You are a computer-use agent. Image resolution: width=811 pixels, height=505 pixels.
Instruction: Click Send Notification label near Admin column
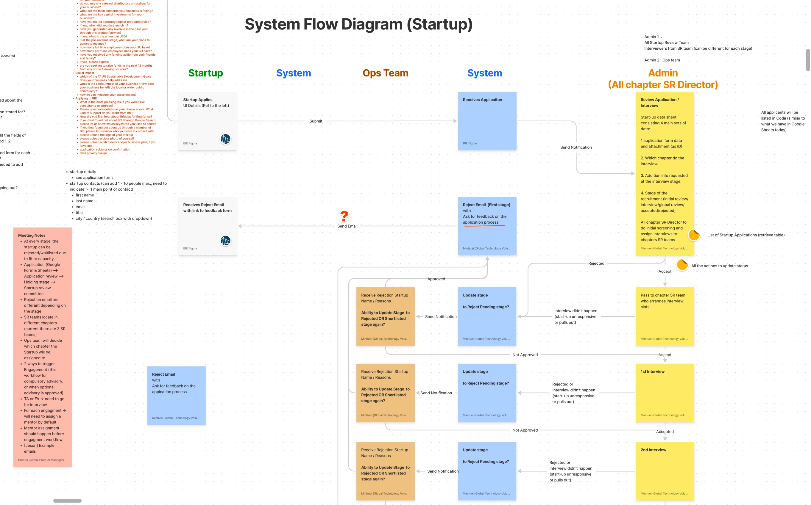coord(576,147)
